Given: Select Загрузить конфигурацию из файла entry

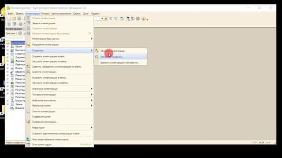Looking at the screenshot, I should tap(59, 61).
